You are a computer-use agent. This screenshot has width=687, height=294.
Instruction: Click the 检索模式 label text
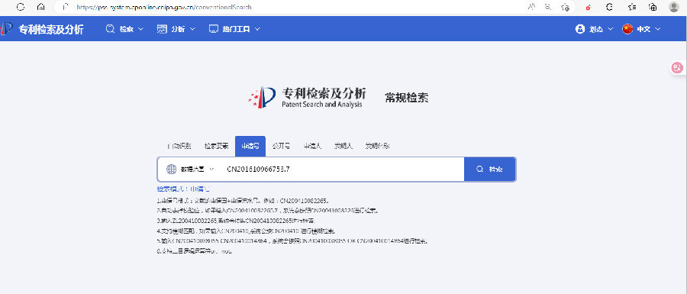pyautogui.click(x=183, y=189)
